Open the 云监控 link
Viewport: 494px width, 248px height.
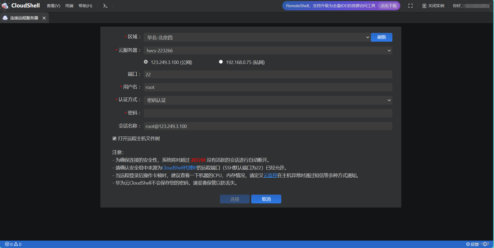coord(270,176)
